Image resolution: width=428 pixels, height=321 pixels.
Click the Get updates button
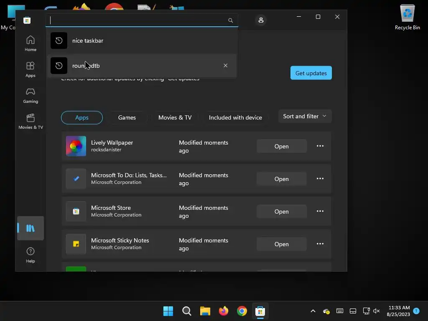[311, 73]
